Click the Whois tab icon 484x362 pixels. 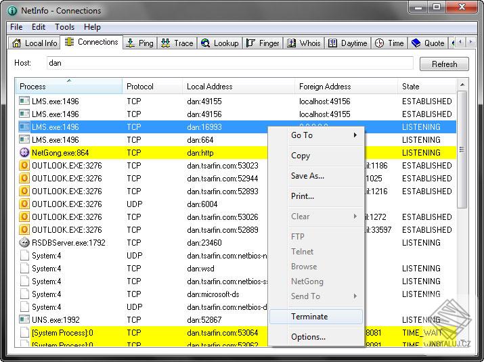click(x=292, y=43)
